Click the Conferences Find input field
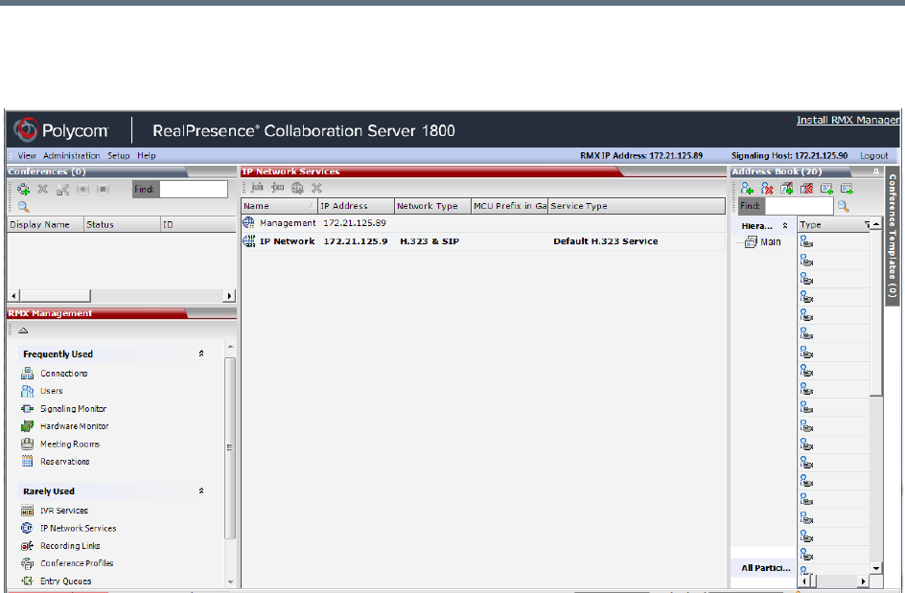The height and width of the screenshot is (593, 905). [194, 190]
